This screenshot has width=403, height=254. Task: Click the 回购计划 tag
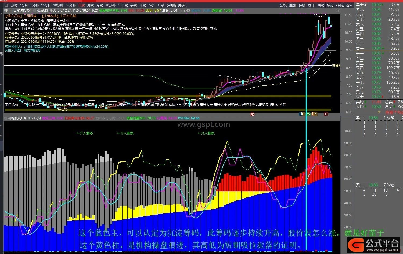tap(161, 105)
